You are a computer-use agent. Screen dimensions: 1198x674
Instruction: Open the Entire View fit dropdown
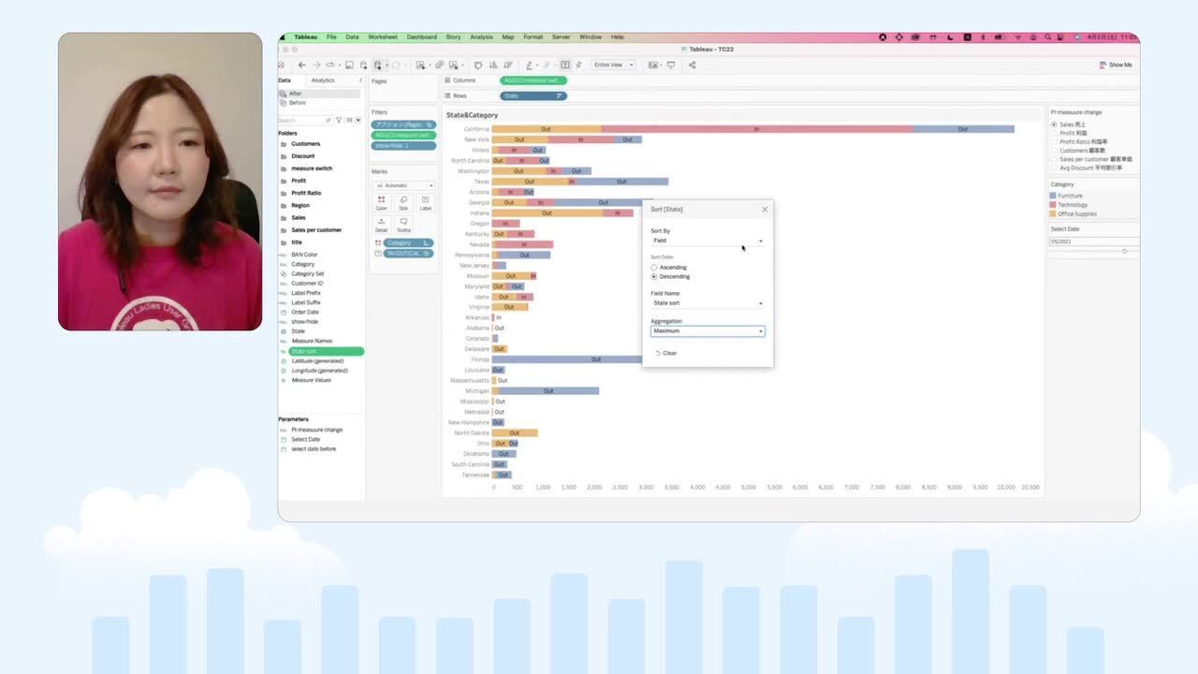tap(613, 66)
